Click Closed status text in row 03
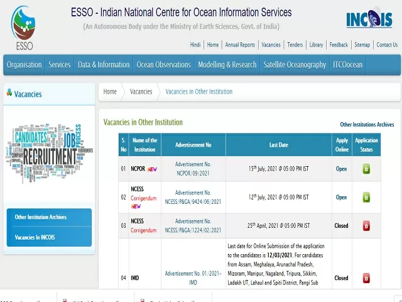402x302 pixels. [x=341, y=226]
